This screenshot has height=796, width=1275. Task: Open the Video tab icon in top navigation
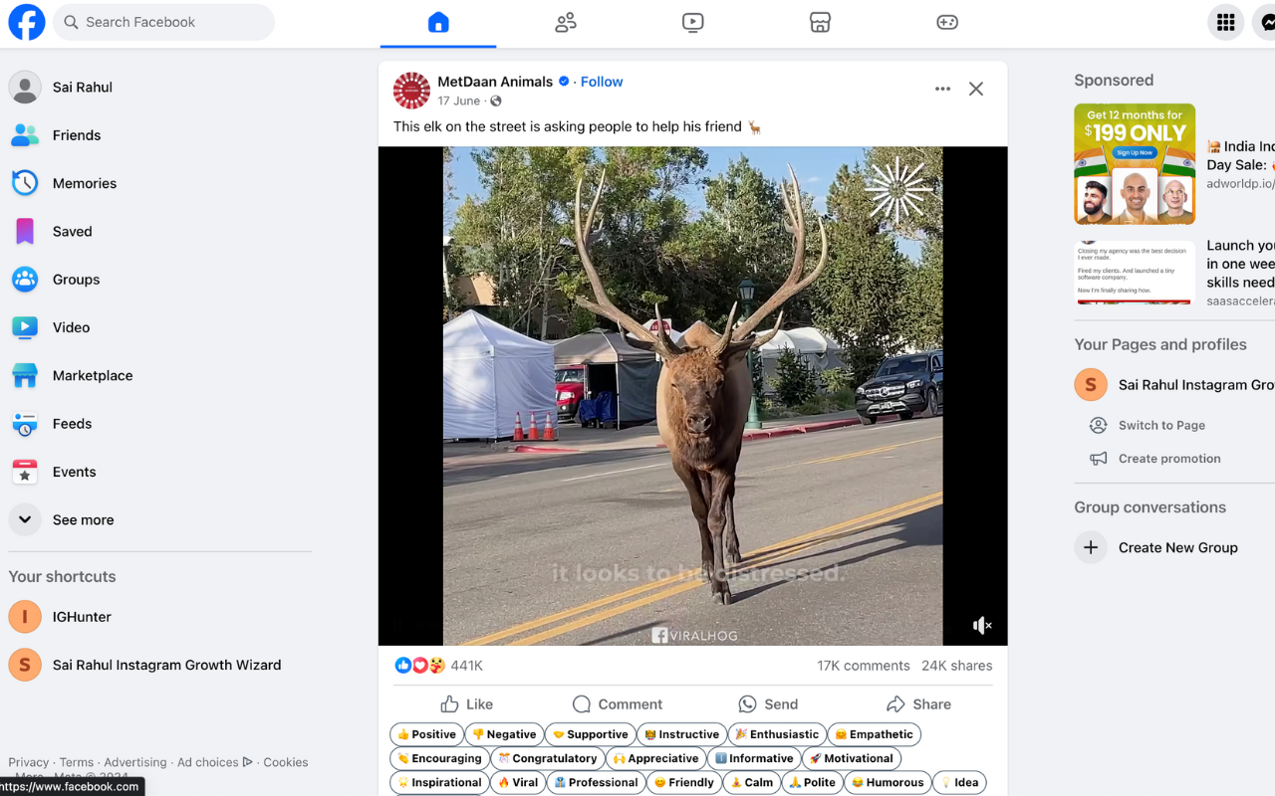click(693, 22)
